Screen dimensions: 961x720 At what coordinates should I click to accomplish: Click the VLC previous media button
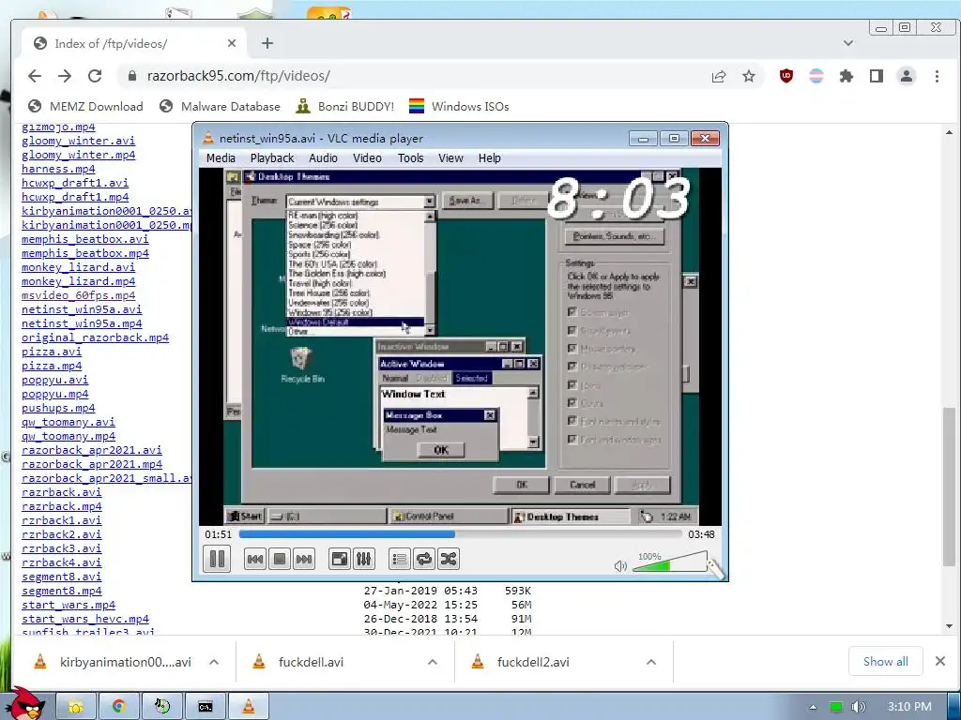255,559
